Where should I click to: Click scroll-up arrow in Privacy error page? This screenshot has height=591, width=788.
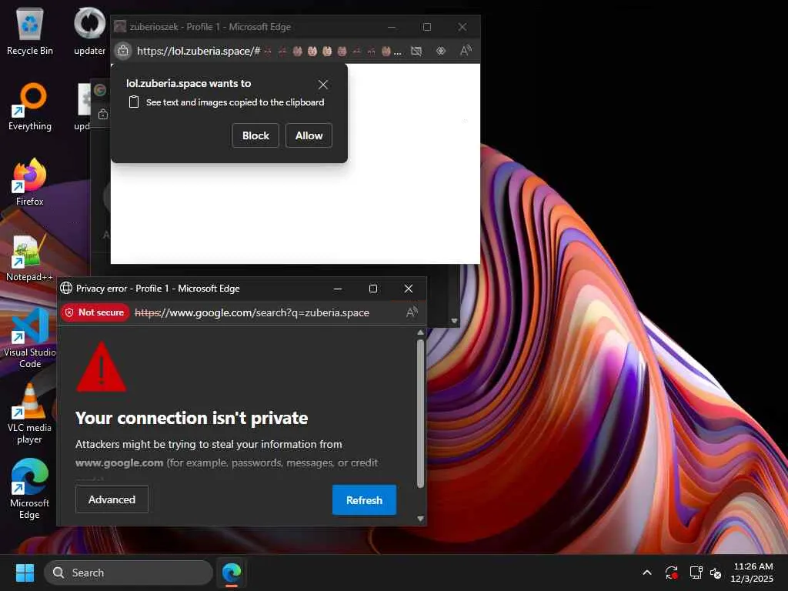click(421, 332)
